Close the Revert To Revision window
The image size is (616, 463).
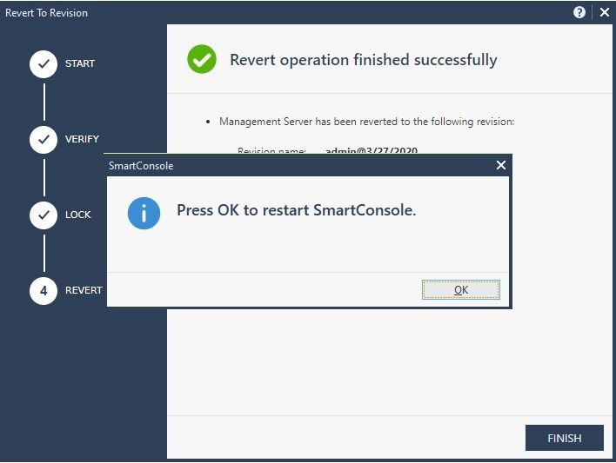(x=605, y=12)
